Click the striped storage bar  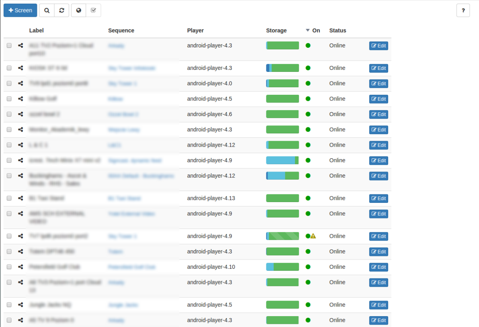pos(282,236)
